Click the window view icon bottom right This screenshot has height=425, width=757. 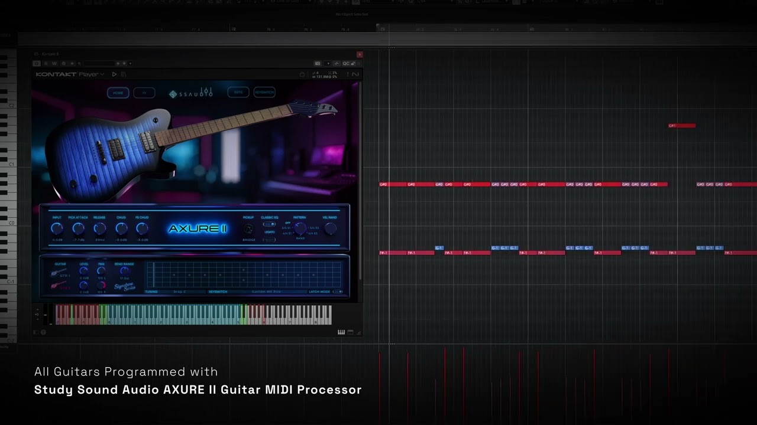click(x=350, y=332)
